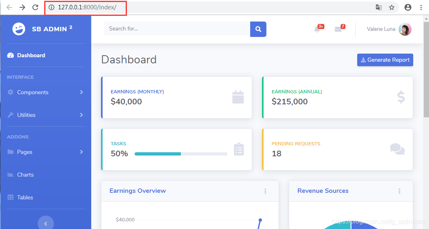The image size is (429, 229).
Task: Open Tables from the sidebar
Action: coord(46,197)
